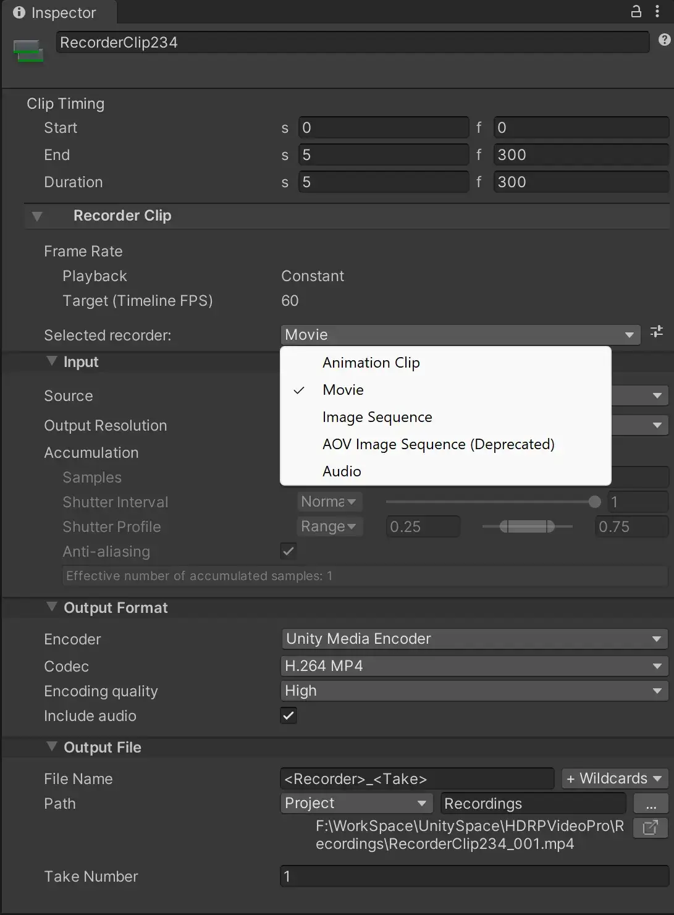Screen dimensions: 674x915
Task: Toggle the Include audio checkbox
Action: point(289,715)
